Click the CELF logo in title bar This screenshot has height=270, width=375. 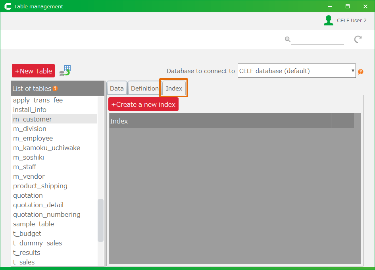click(x=8, y=6)
